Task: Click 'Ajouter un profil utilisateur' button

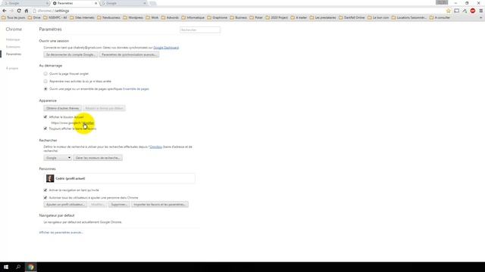Action: point(65,205)
